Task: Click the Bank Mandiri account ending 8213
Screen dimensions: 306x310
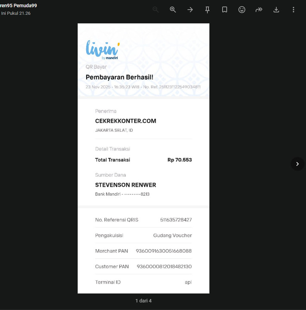Action: tap(122, 194)
